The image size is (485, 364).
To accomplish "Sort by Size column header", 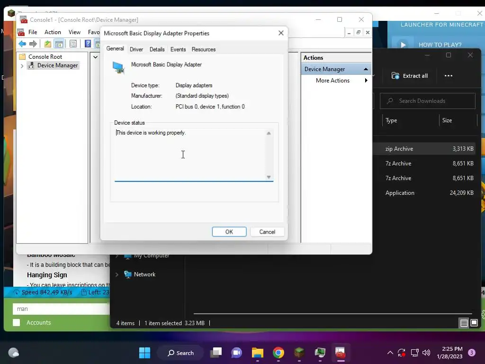I will click(x=447, y=120).
